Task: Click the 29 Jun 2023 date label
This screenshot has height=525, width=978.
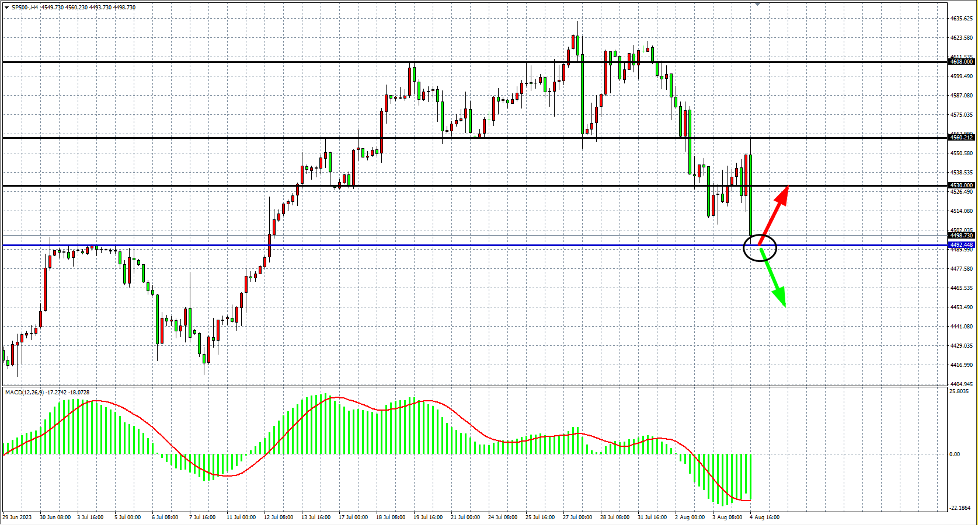Action: [18, 517]
